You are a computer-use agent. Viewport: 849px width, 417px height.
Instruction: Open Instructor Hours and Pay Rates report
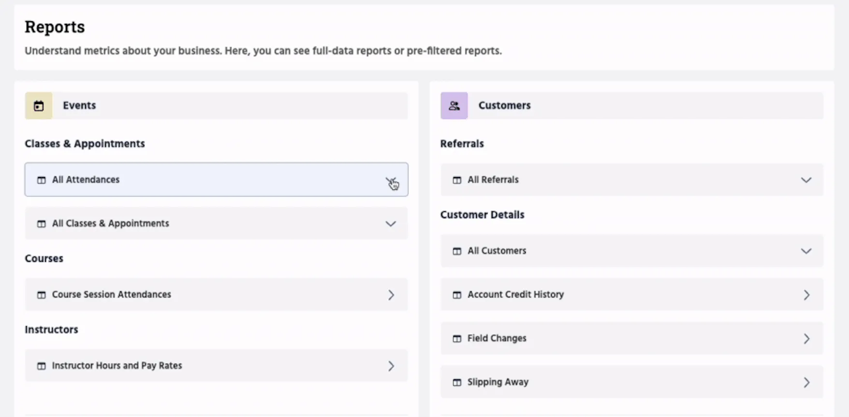click(216, 366)
